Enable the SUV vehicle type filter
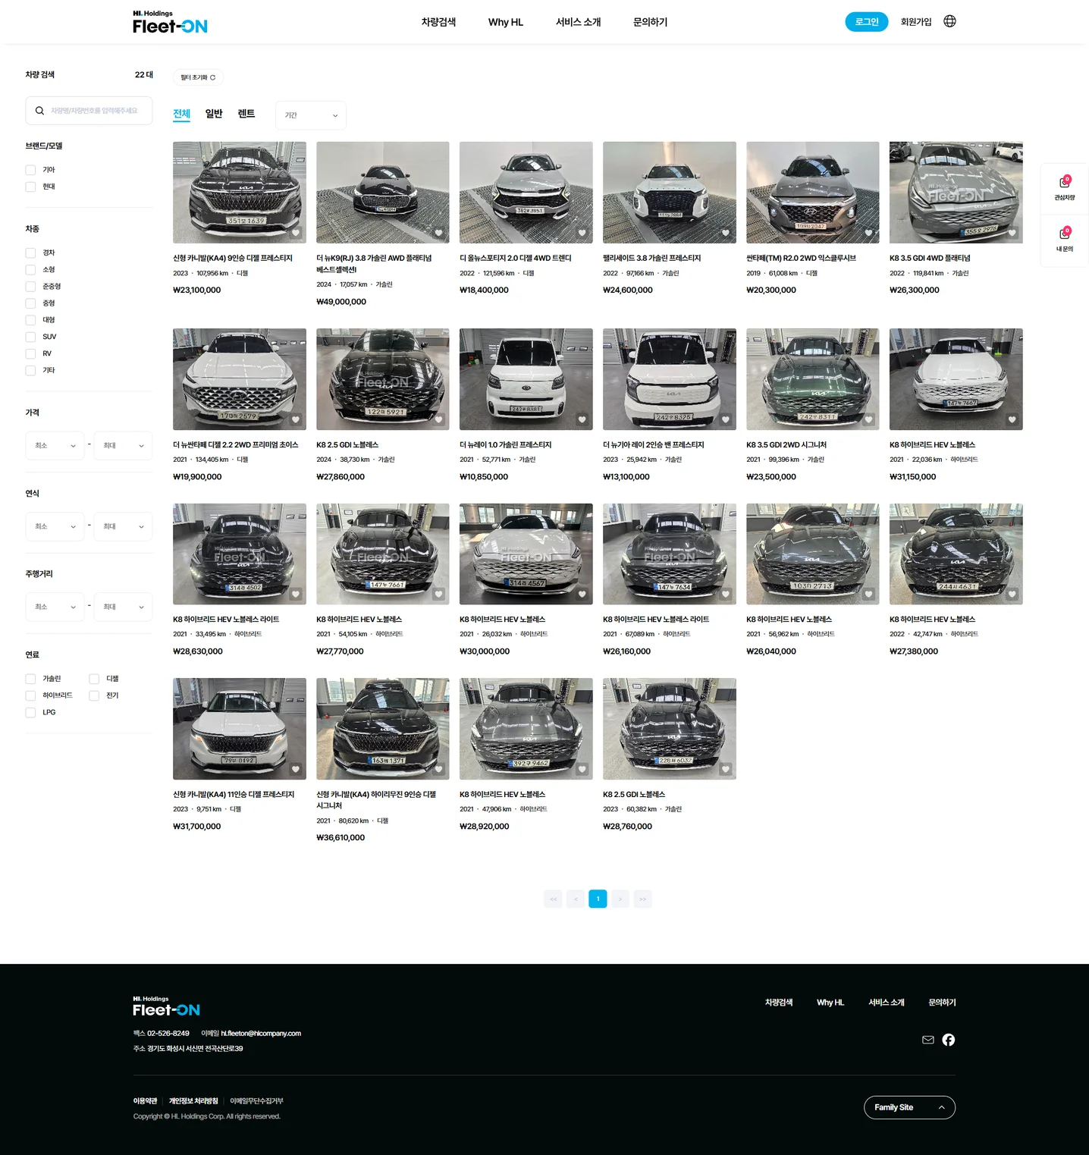The width and height of the screenshot is (1089, 1155). [30, 337]
